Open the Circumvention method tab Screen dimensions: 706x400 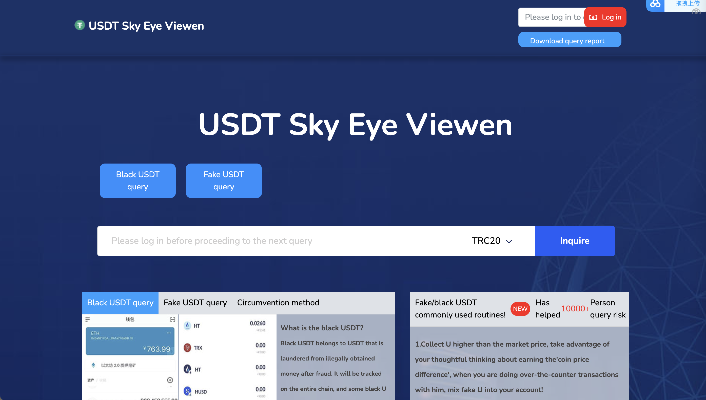tap(278, 303)
